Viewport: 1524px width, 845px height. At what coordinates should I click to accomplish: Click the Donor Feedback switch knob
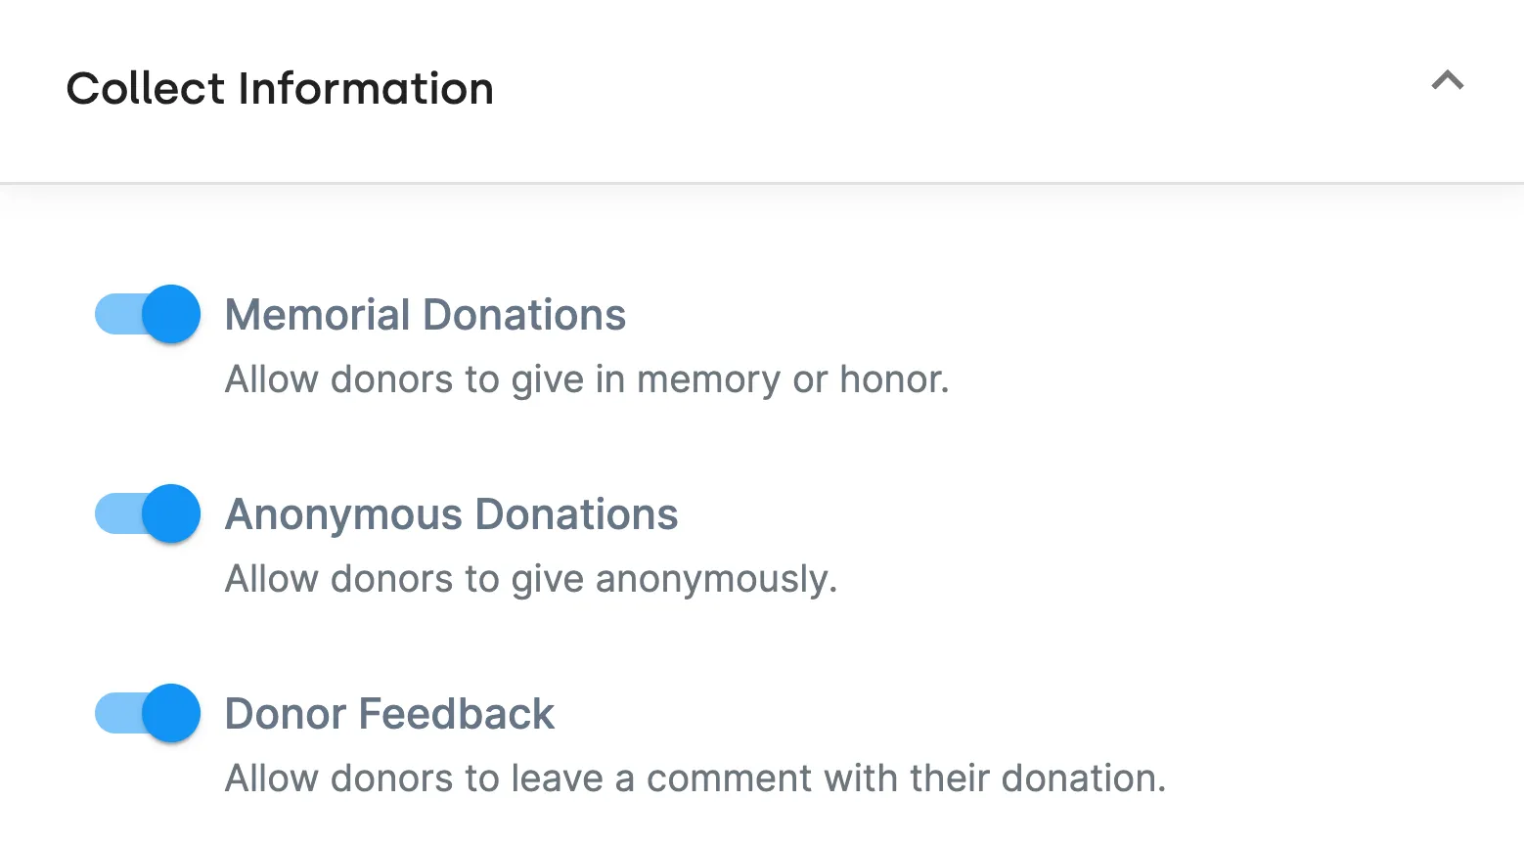coord(172,713)
